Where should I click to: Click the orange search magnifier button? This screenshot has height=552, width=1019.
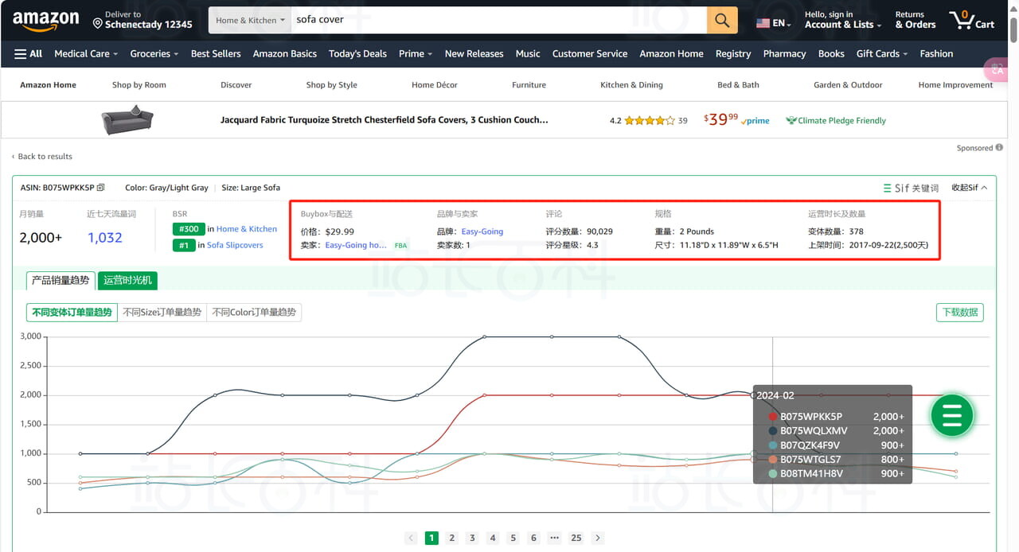coord(722,20)
